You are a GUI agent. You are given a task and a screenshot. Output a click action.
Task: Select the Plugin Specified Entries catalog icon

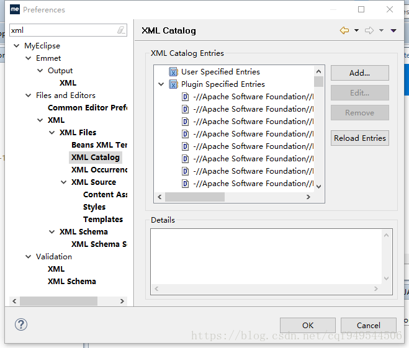click(x=173, y=84)
